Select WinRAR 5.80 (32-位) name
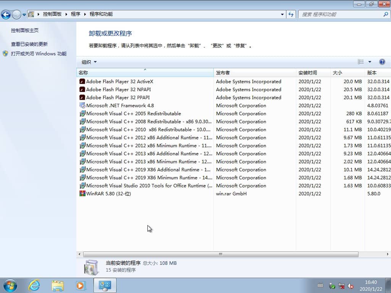This screenshot has height=293, width=391. 108,193
